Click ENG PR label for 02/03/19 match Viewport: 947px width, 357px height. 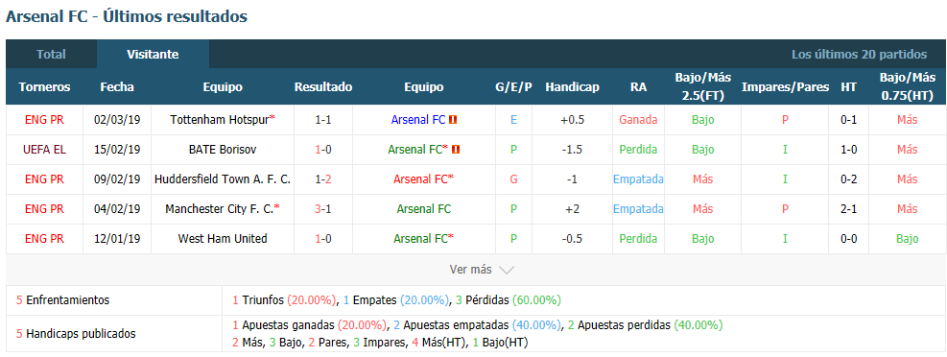tap(44, 120)
